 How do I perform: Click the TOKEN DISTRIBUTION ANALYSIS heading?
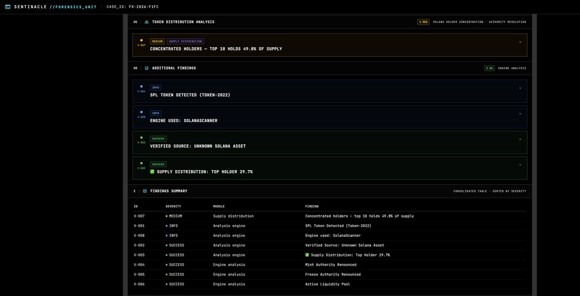[x=183, y=22]
